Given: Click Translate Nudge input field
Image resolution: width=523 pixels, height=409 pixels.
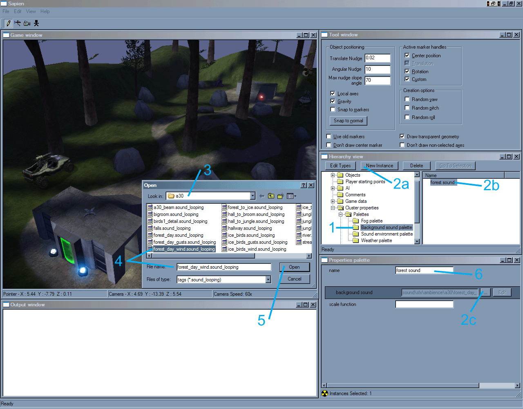Looking at the screenshot, I should [x=378, y=58].
